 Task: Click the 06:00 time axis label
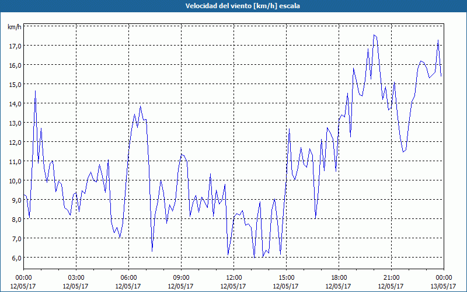(x=128, y=278)
